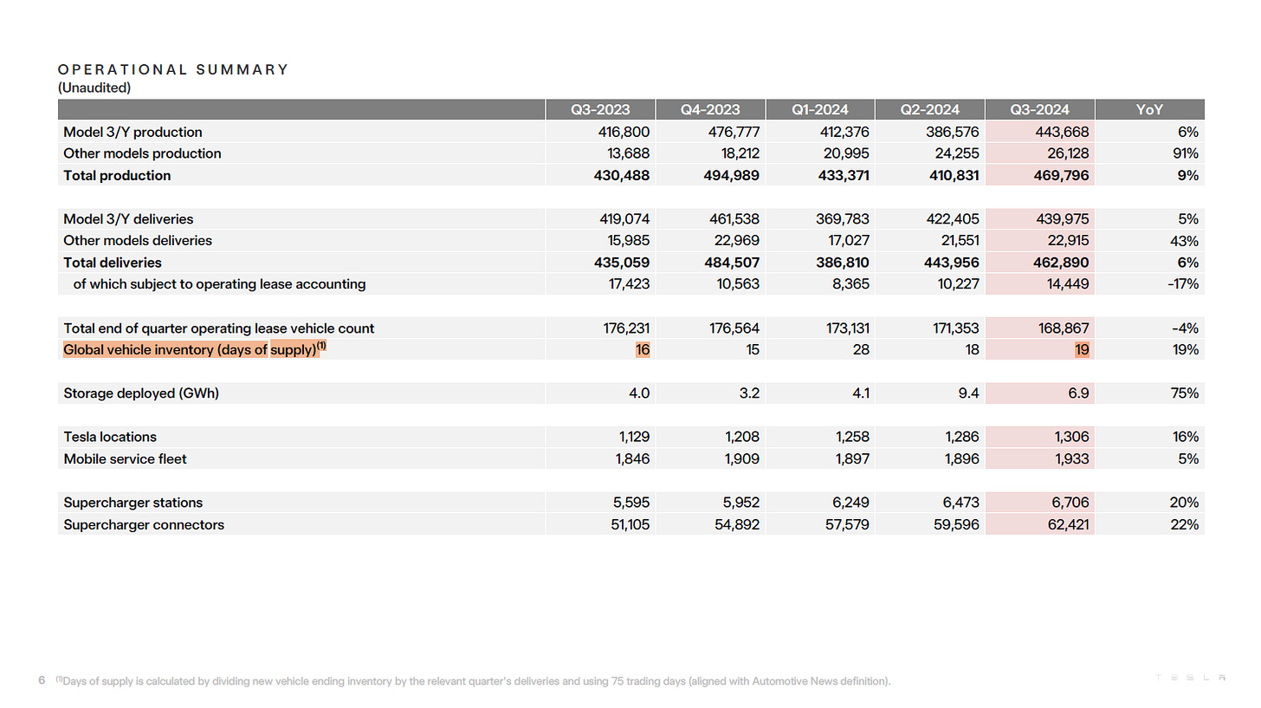Click 'of which subject to operating lease accounting'

[x=219, y=283]
